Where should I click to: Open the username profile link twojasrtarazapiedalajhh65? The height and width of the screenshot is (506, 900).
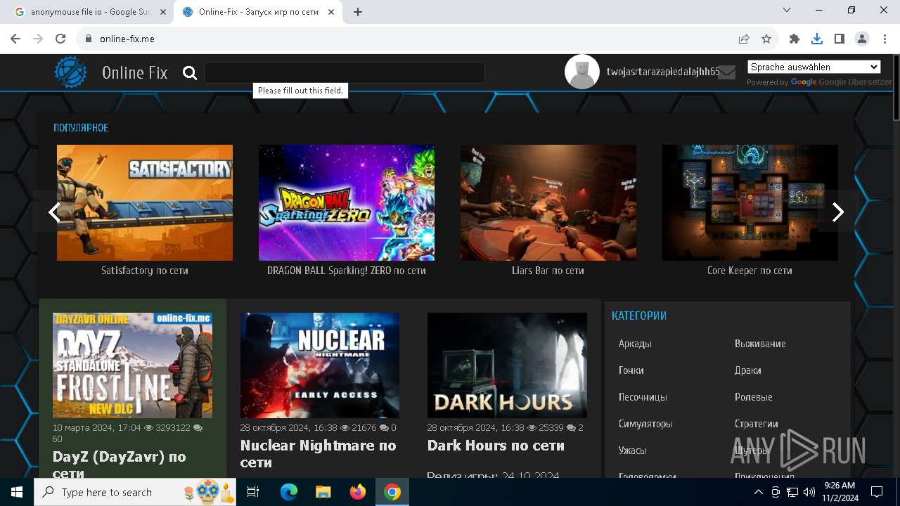tap(662, 72)
